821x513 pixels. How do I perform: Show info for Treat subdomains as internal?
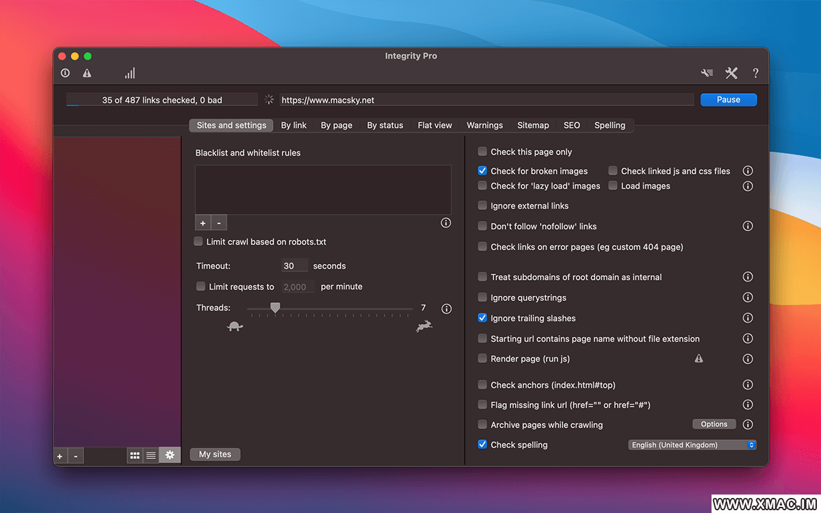pos(748,277)
